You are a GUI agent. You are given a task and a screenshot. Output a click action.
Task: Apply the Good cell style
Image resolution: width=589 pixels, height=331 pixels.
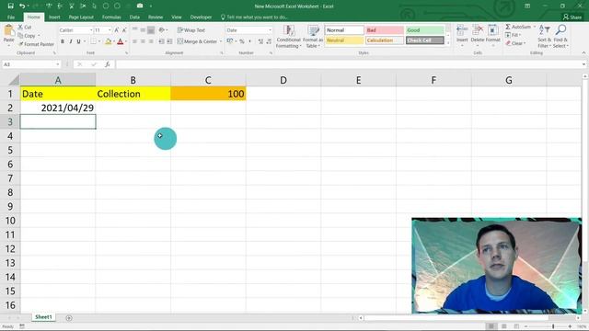pyautogui.click(x=424, y=30)
